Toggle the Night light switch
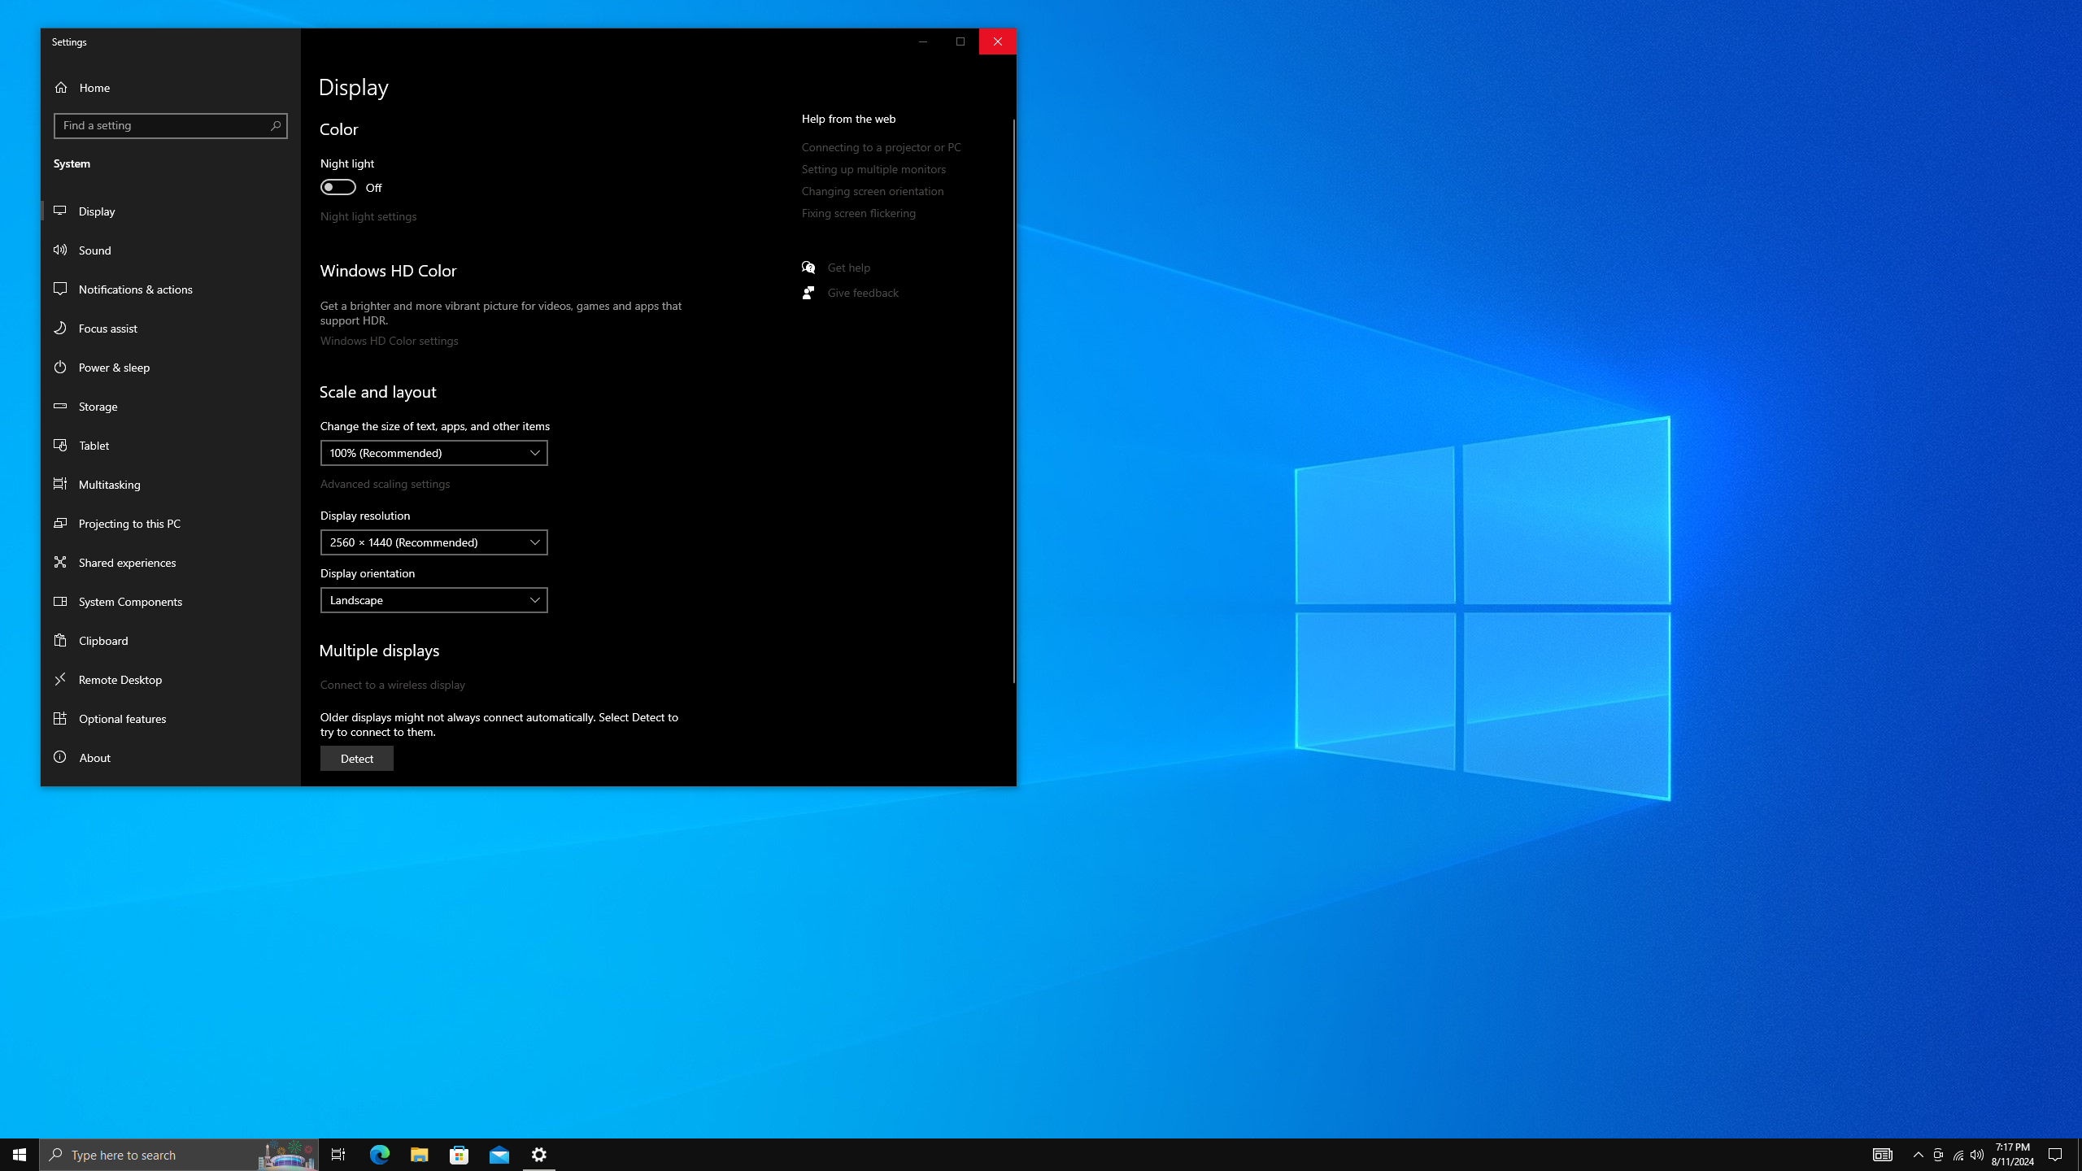 [x=338, y=187]
